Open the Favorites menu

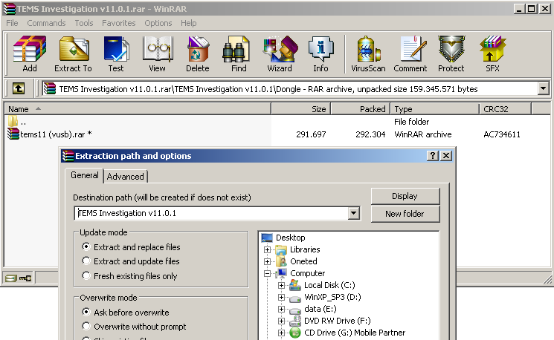119,23
